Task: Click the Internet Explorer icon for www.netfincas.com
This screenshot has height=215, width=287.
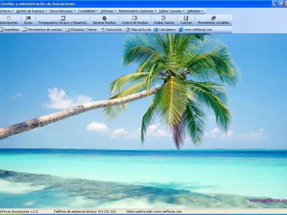Action: [181, 30]
